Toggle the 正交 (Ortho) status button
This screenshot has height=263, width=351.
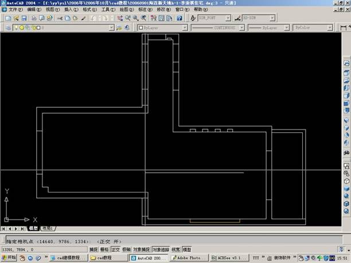pyautogui.click(x=115, y=250)
